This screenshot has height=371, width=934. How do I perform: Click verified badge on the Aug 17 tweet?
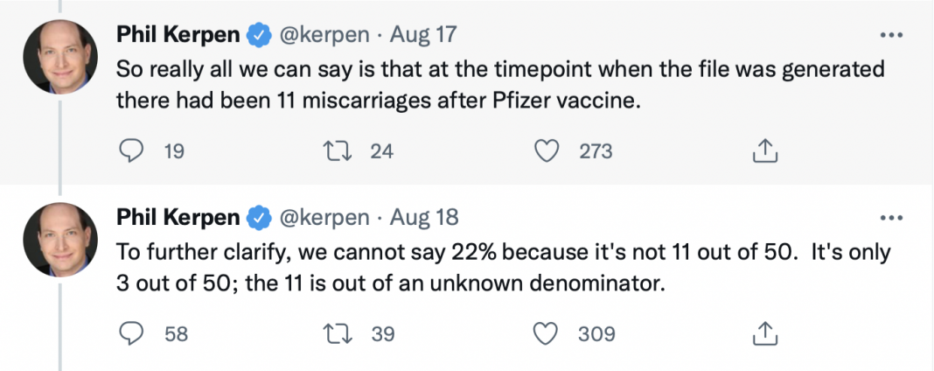[x=259, y=35]
